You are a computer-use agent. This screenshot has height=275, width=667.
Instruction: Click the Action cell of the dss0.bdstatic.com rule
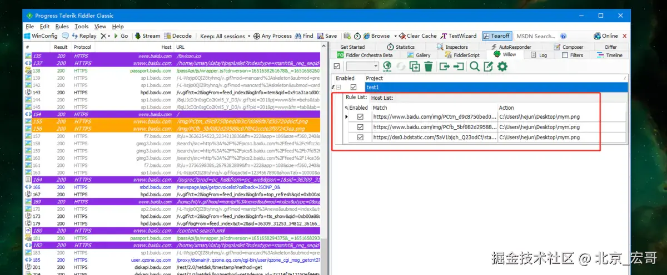561,137
